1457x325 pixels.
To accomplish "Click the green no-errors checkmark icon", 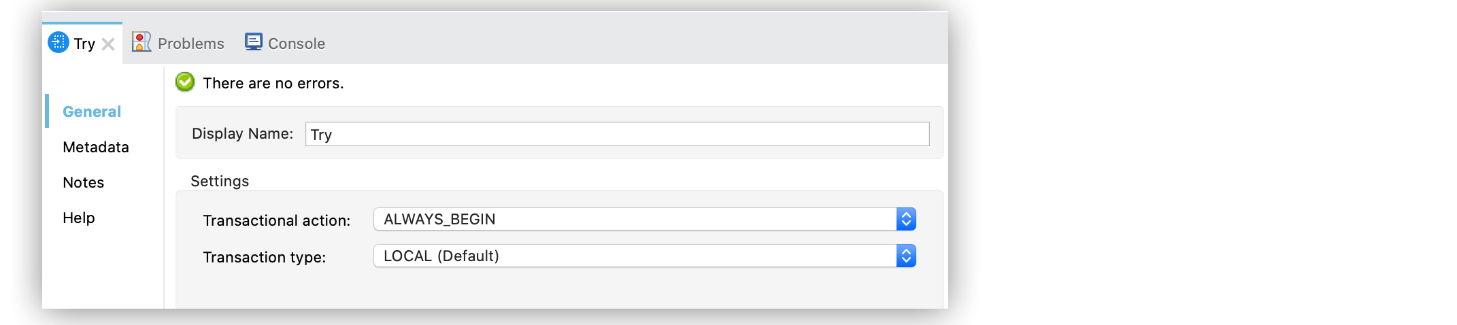I will point(185,82).
